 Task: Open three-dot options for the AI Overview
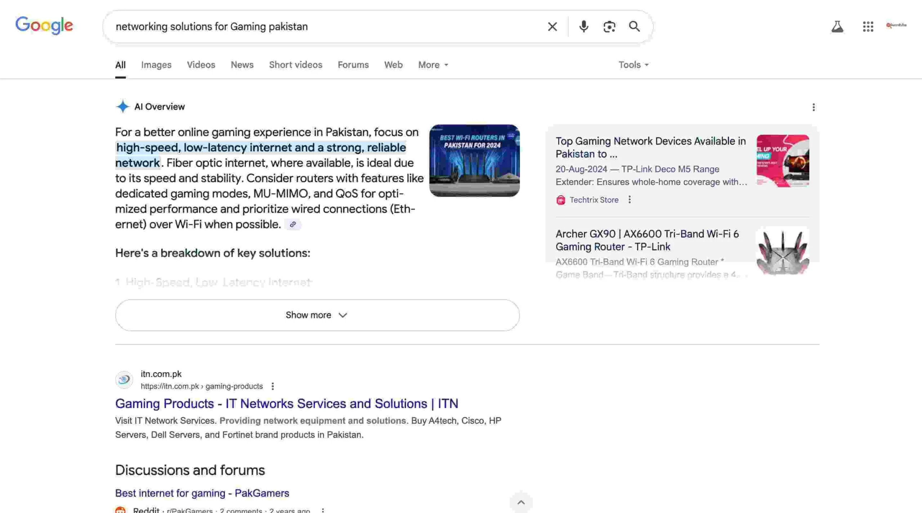pos(814,107)
